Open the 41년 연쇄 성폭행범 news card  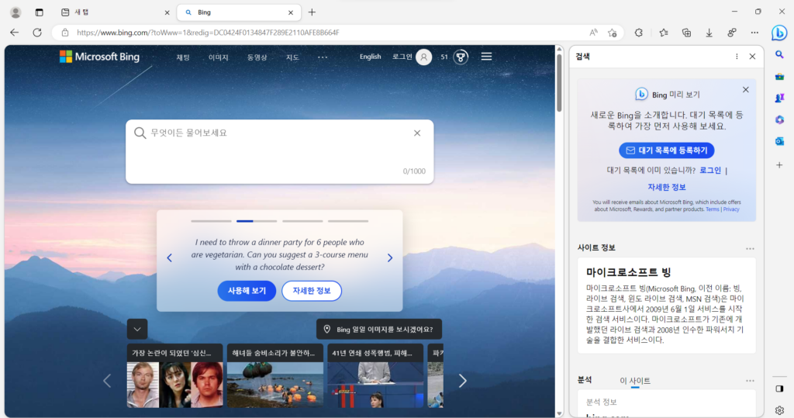point(375,376)
